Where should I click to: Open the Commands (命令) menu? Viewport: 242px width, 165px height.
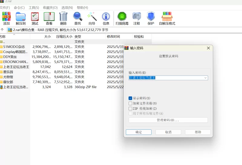point(19,8)
